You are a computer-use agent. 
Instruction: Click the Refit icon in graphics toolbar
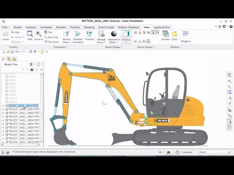(229, 75)
